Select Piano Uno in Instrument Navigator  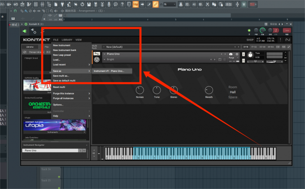[50, 151]
